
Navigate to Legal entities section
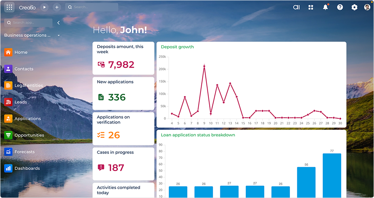[x=28, y=86]
